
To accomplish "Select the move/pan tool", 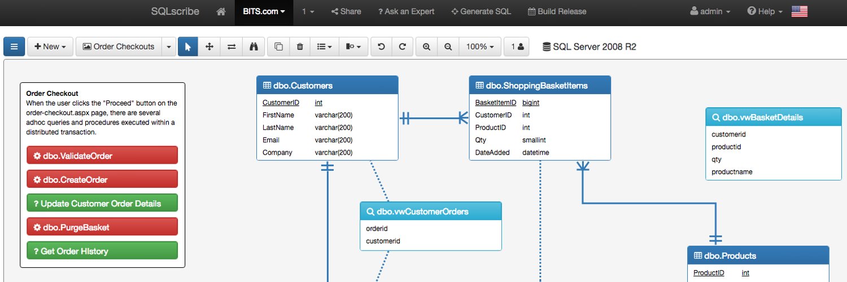I will [209, 47].
